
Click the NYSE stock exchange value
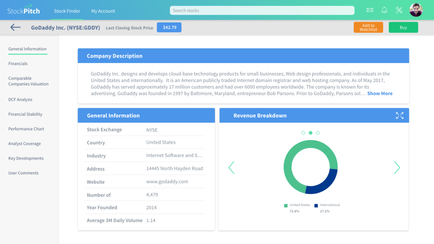tap(152, 130)
